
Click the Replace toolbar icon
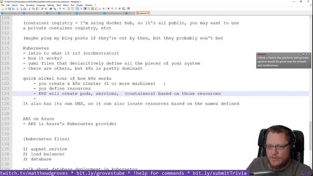tap(55, 9)
